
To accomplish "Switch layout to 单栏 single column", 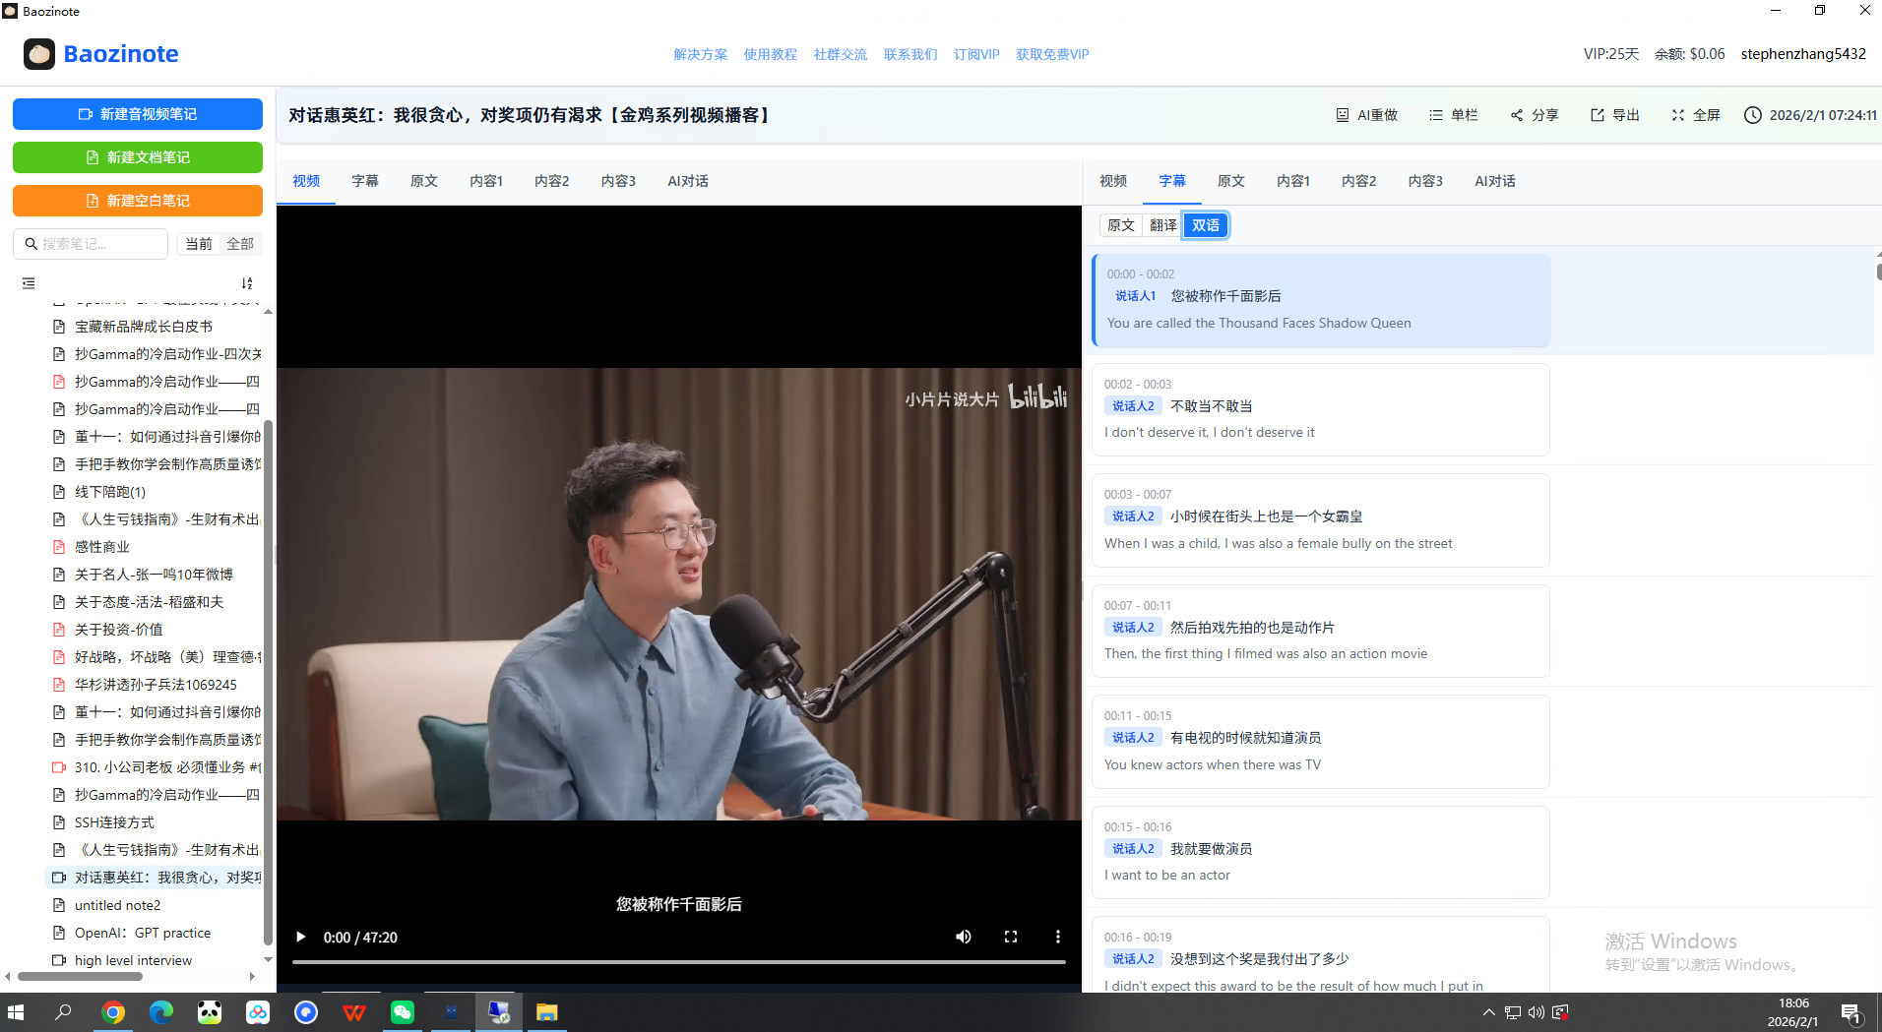I will [x=1453, y=115].
